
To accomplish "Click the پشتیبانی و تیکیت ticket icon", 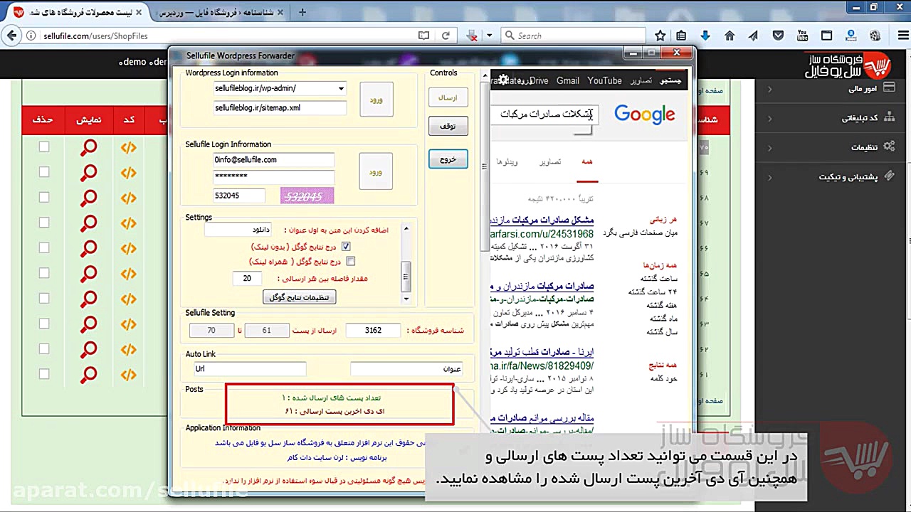I will click(889, 176).
